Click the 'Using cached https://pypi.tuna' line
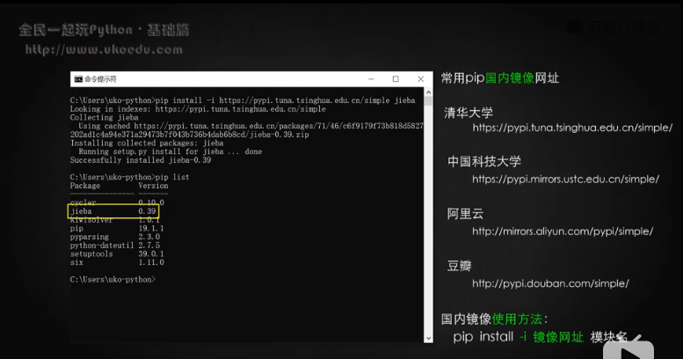The height and width of the screenshot is (359, 683). coord(251,126)
